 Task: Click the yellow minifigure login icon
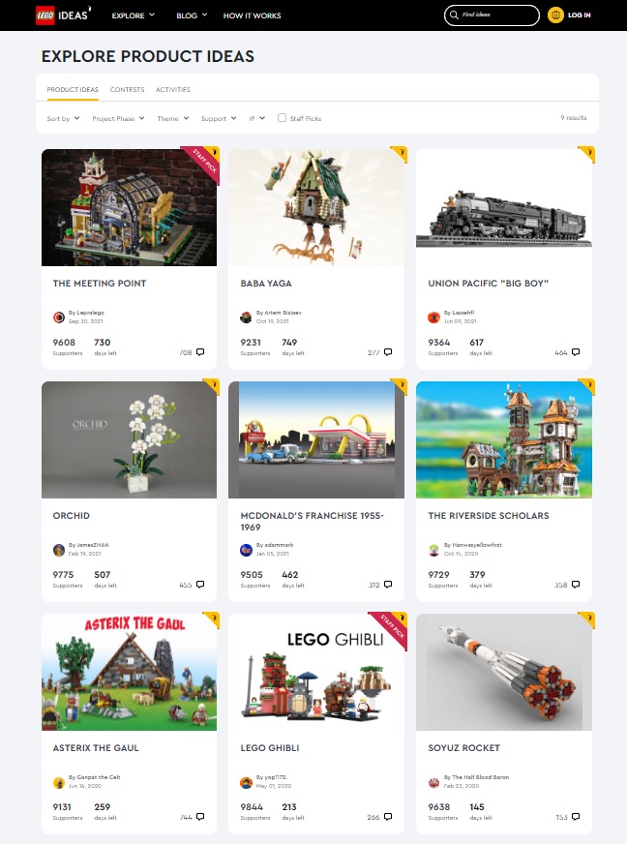click(x=555, y=15)
